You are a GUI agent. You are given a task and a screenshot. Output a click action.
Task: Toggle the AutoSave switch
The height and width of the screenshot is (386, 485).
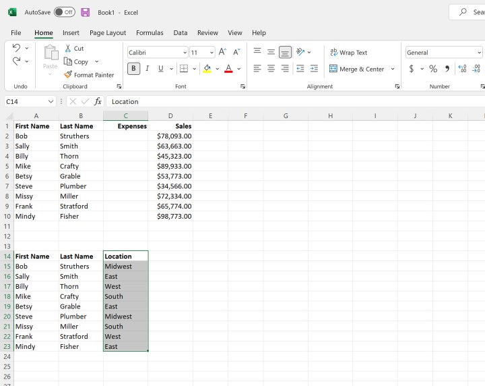65,12
